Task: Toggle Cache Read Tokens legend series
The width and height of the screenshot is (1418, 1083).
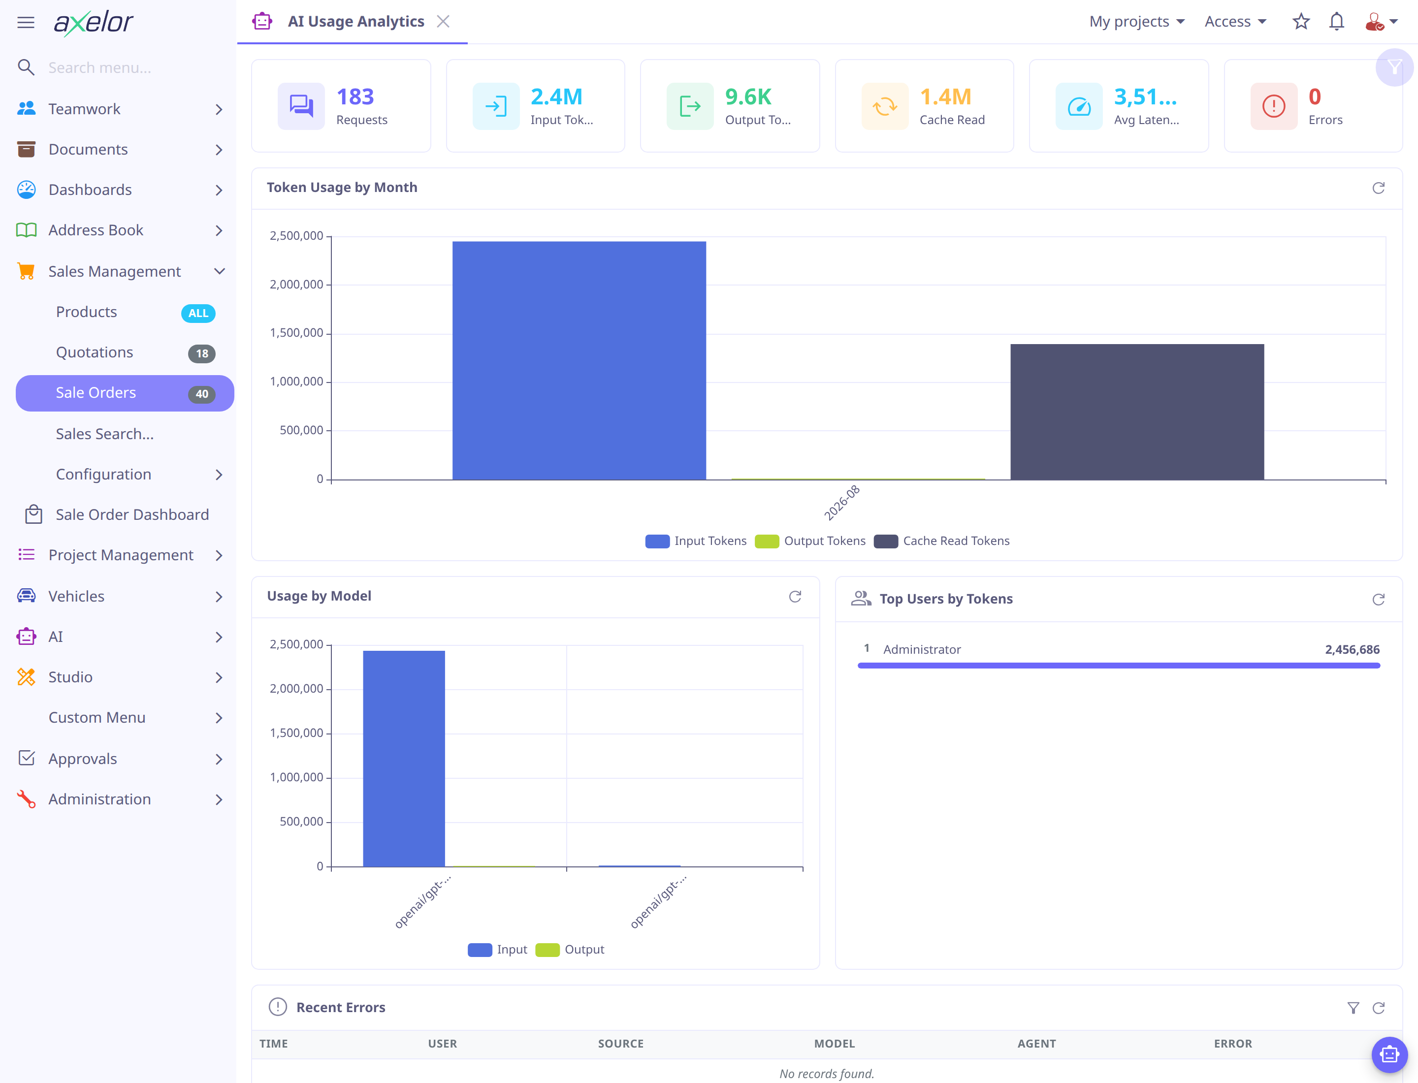Action: [x=941, y=541]
